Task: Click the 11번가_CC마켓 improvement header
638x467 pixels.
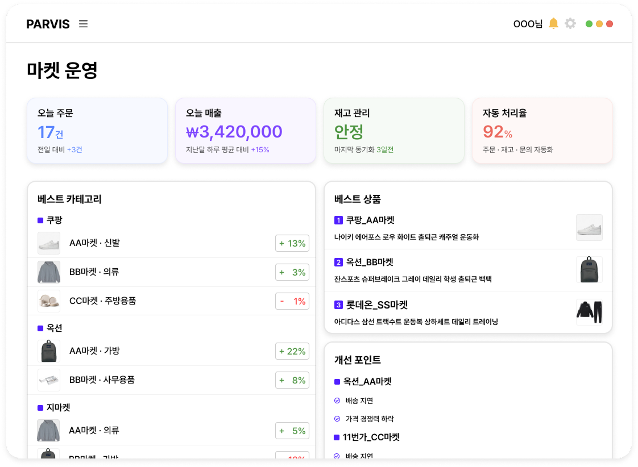Action: 367,437
